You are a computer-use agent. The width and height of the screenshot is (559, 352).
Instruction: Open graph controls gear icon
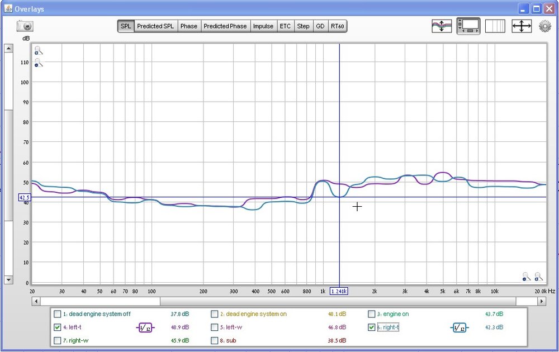pyautogui.click(x=544, y=26)
